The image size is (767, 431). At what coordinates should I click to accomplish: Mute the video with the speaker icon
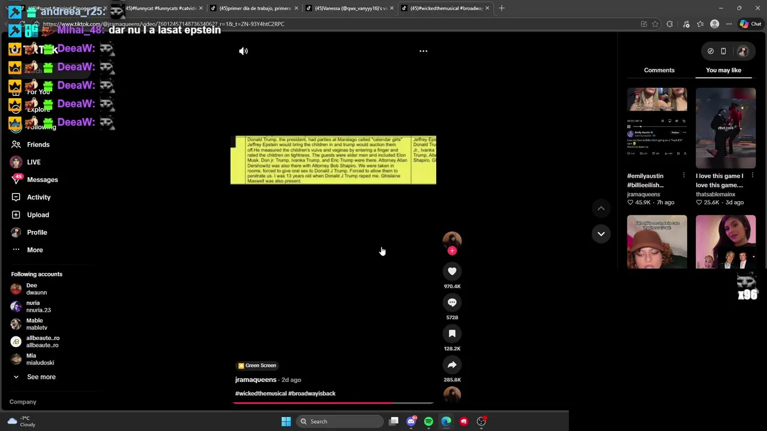tap(243, 51)
